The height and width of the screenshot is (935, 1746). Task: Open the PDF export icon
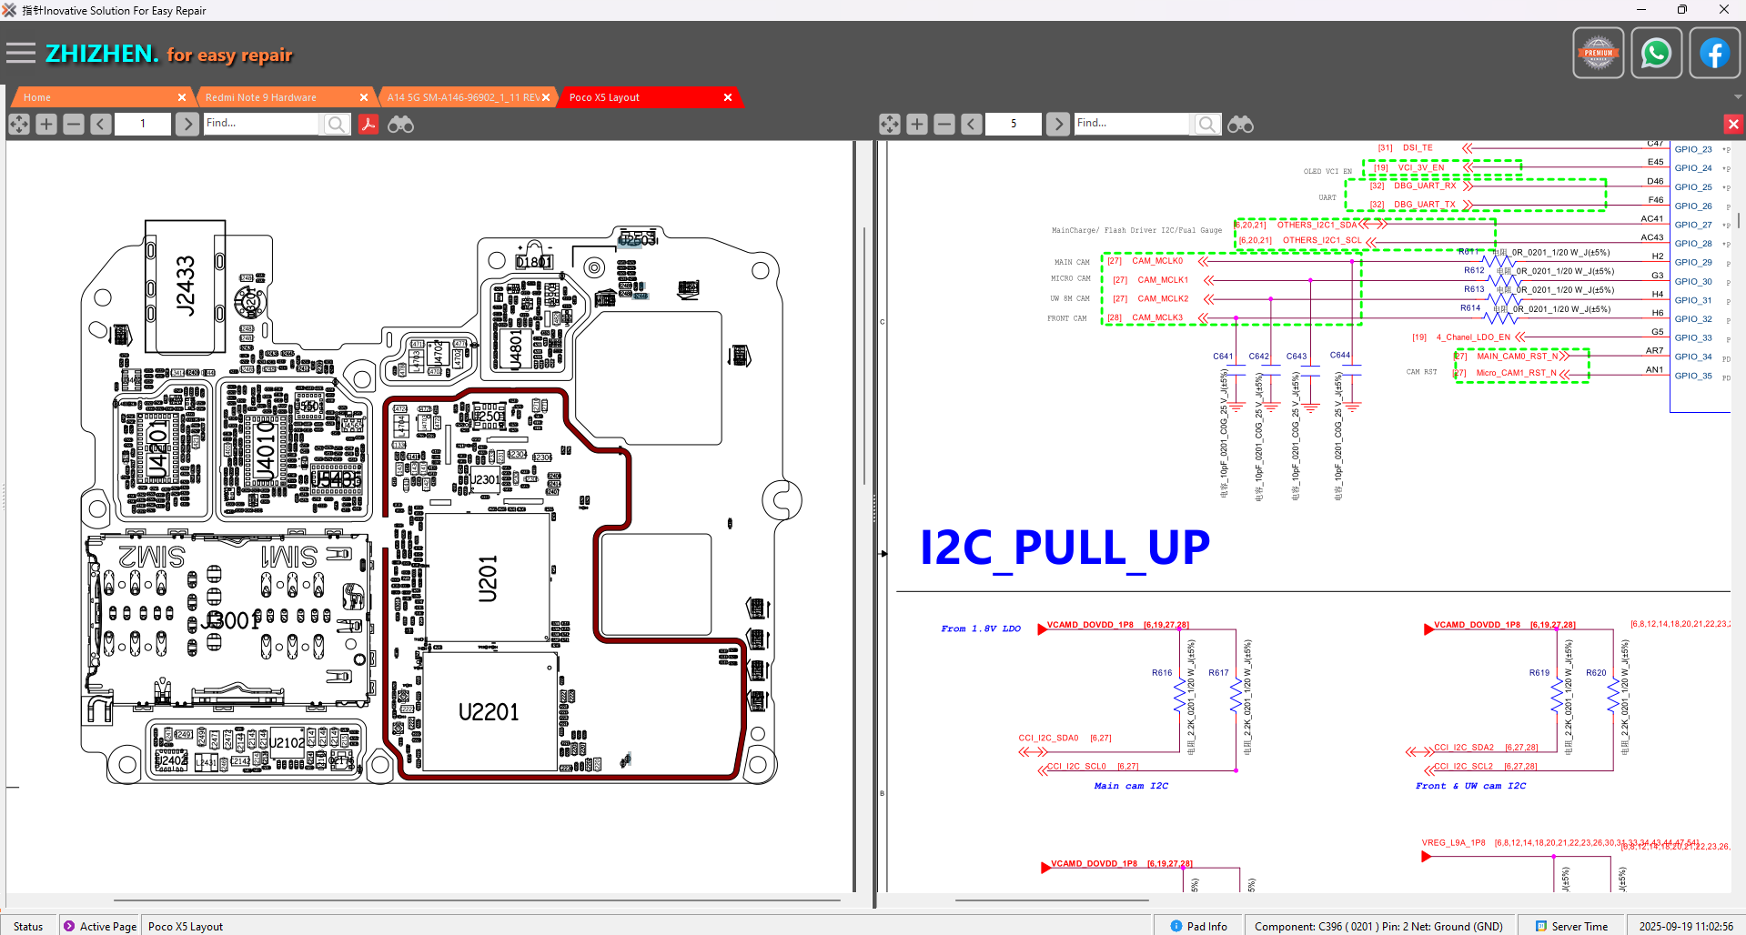point(368,124)
